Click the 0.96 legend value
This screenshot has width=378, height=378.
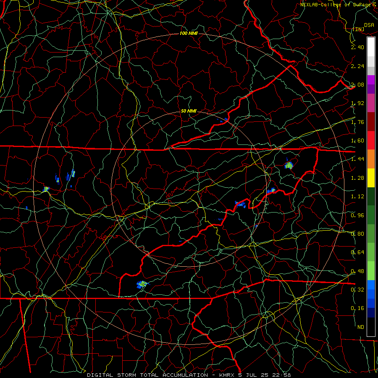(x=357, y=215)
